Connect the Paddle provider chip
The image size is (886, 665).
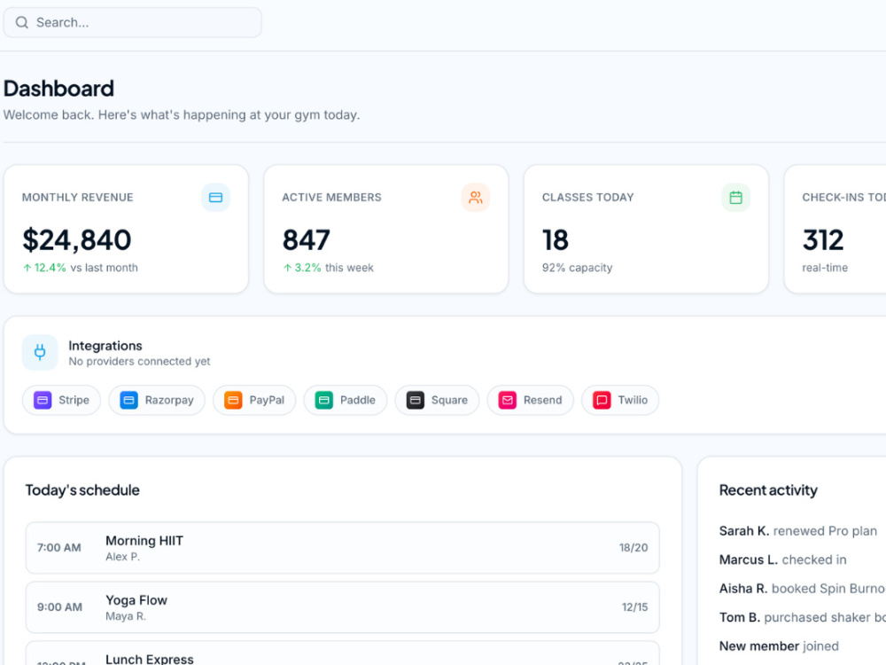click(x=346, y=400)
